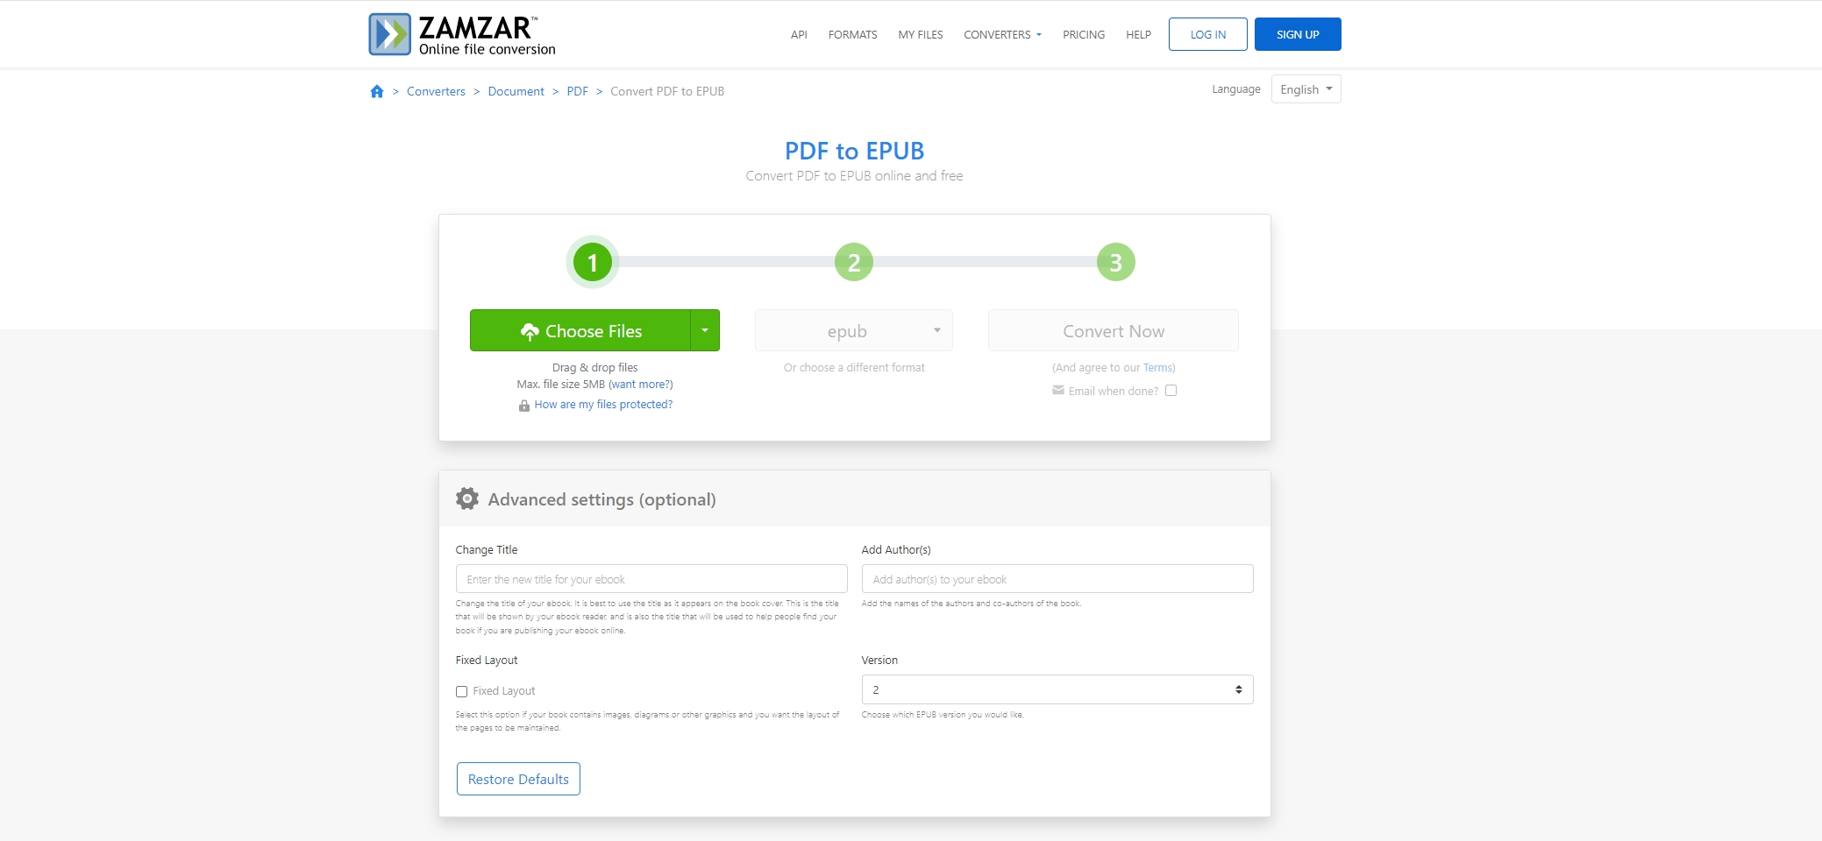Open the Pricing page
The image size is (1822, 841).
(1084, 35)
